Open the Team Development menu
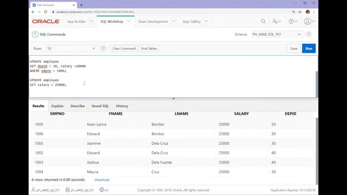The height and width of the screenshot is (195, 347). click(x=153, y=22)
